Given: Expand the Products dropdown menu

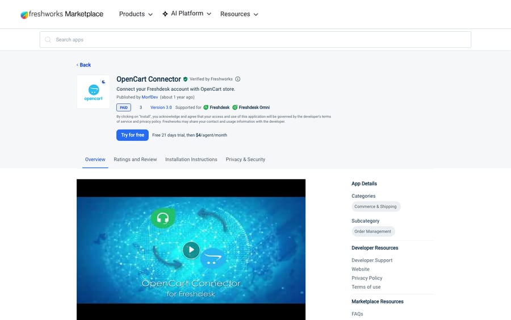Looking at the screenshot, I should click(x=136, y=14).
